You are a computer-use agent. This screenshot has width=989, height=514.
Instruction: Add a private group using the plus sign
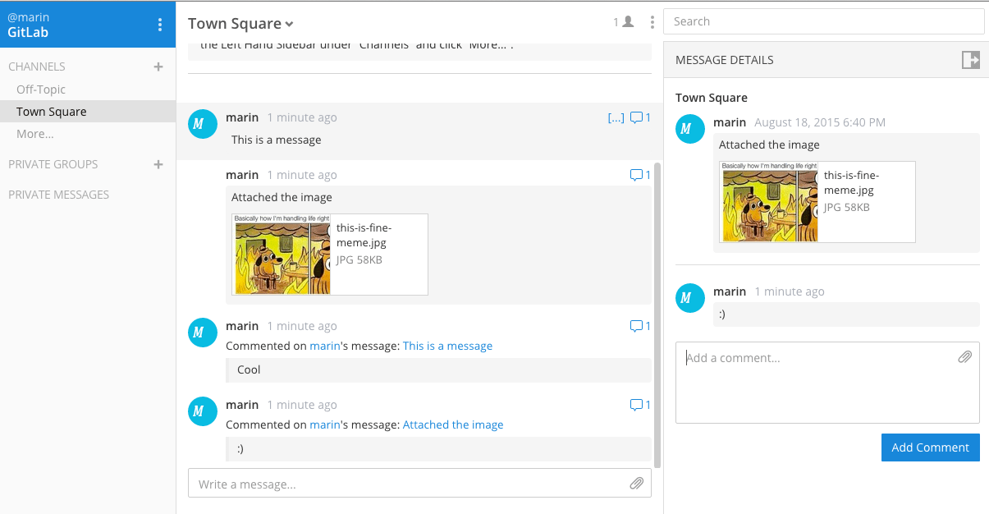pos(158,164)
